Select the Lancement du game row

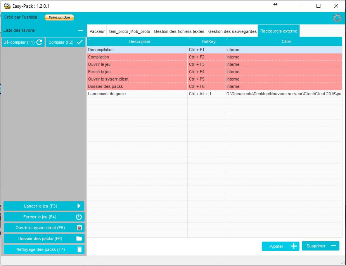click(214, 94)
